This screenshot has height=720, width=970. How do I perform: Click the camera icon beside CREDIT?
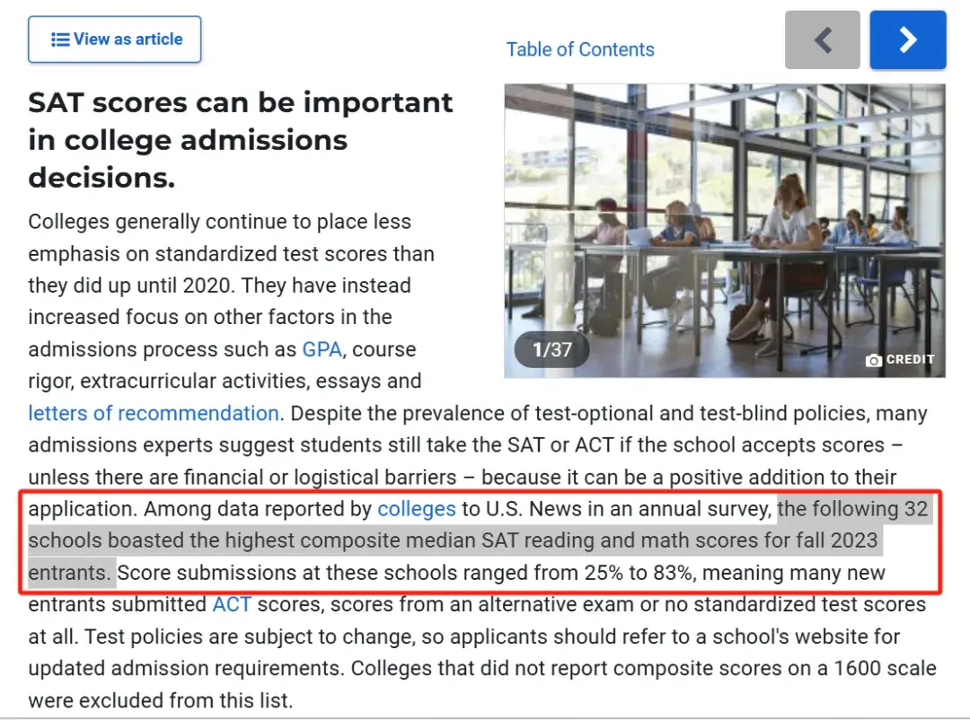874,360
